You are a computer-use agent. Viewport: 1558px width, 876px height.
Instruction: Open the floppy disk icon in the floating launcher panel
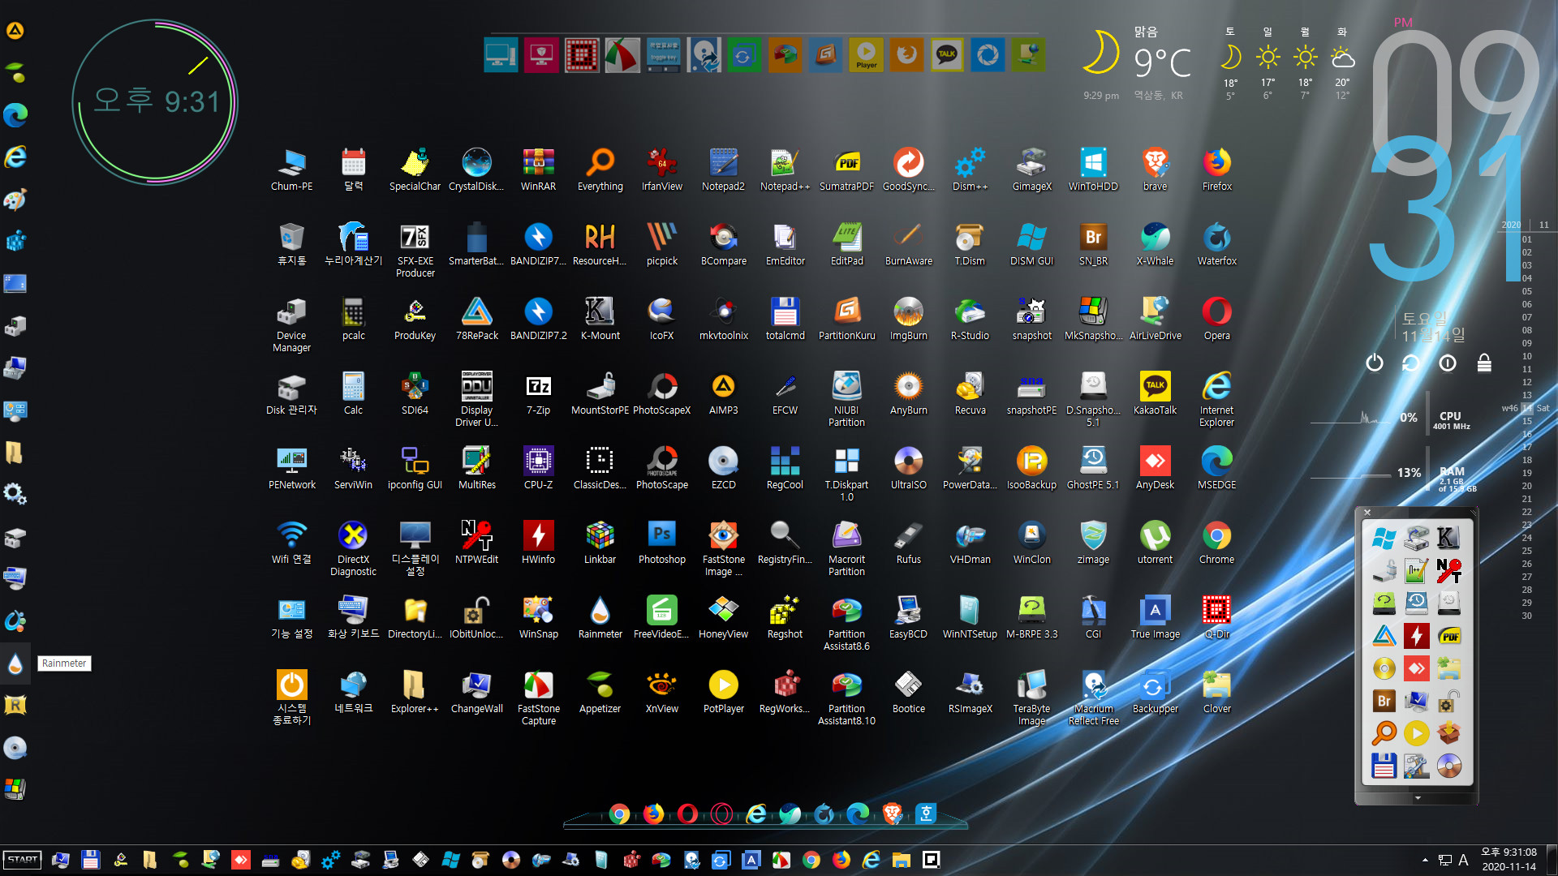[x=1384, y=766]
